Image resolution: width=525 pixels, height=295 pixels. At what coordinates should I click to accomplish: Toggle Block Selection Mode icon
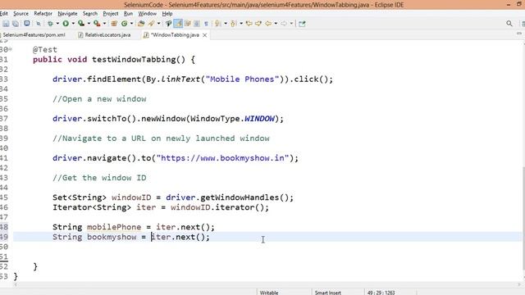tap(197, 24)
